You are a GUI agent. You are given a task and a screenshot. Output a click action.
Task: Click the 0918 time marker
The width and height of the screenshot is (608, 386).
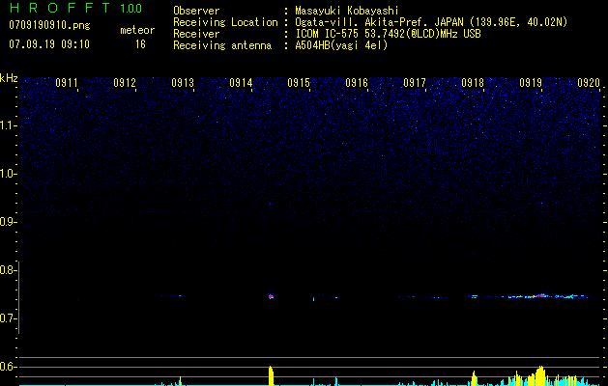coord(473,83)
